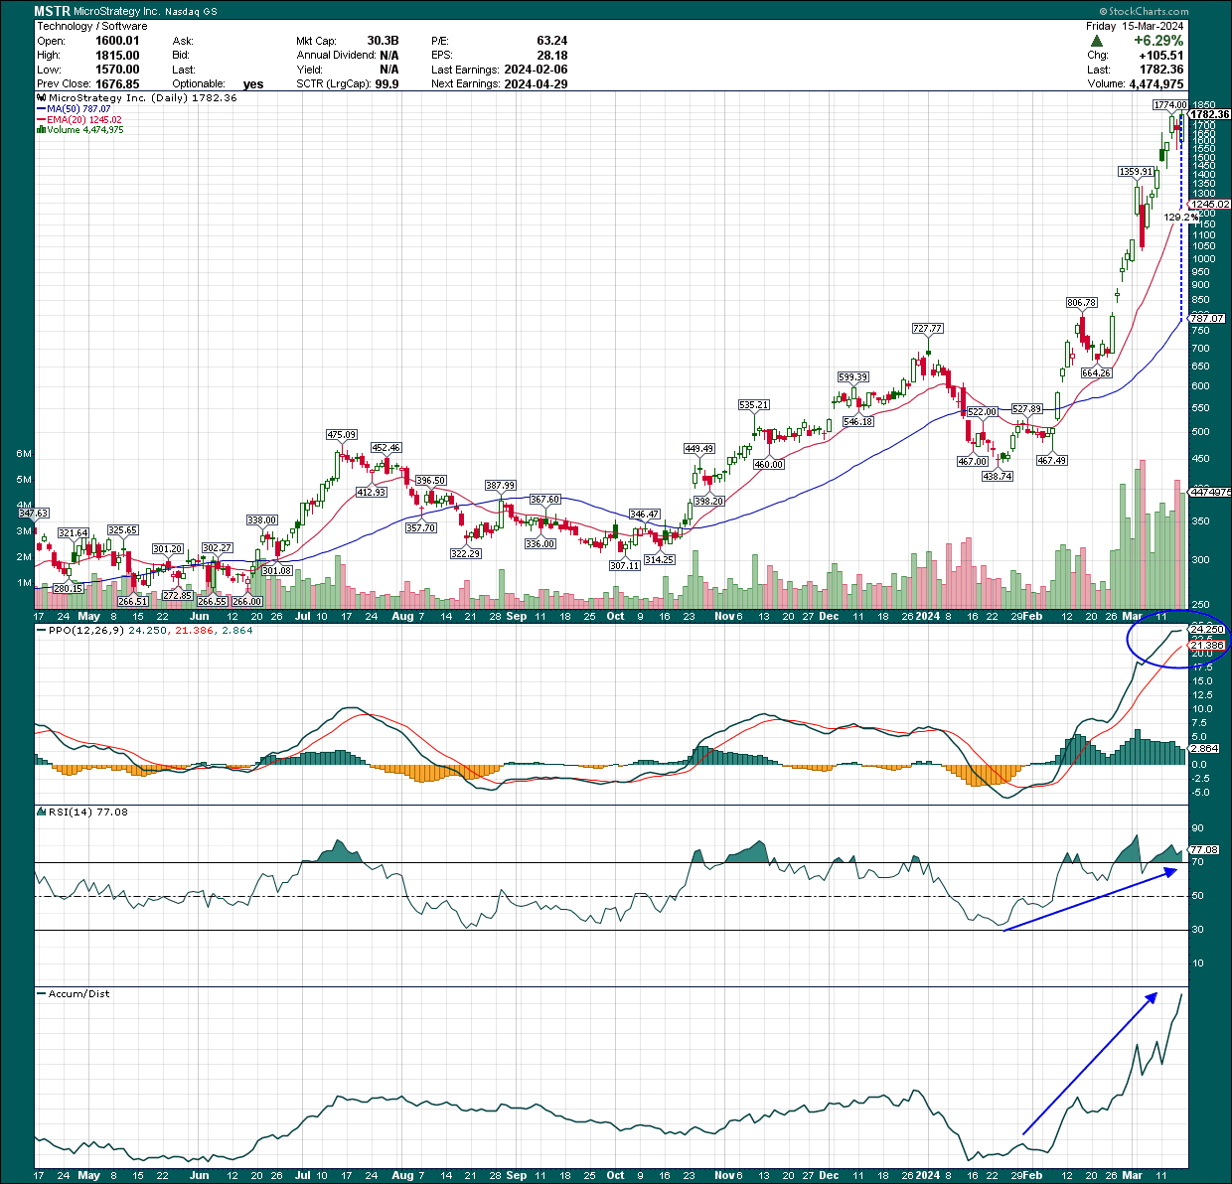The width and height of the screenshot is (1232, 1184).
Task: Toggle the Volume 4,474,975 legend entry
Action: (84, 129)
